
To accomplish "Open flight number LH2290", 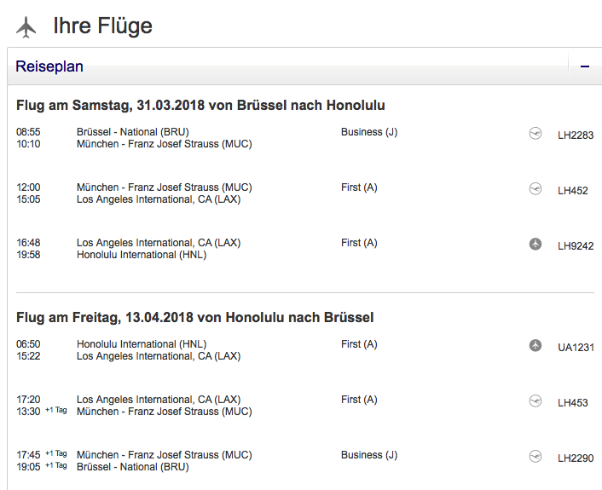I will (x=576, y=458).
